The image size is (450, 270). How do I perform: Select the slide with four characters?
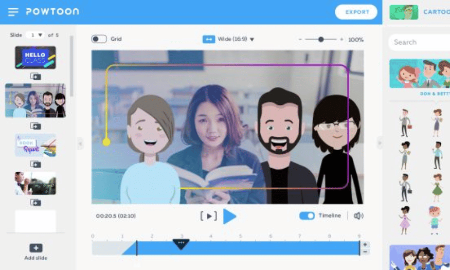click(x=35, y=100)
